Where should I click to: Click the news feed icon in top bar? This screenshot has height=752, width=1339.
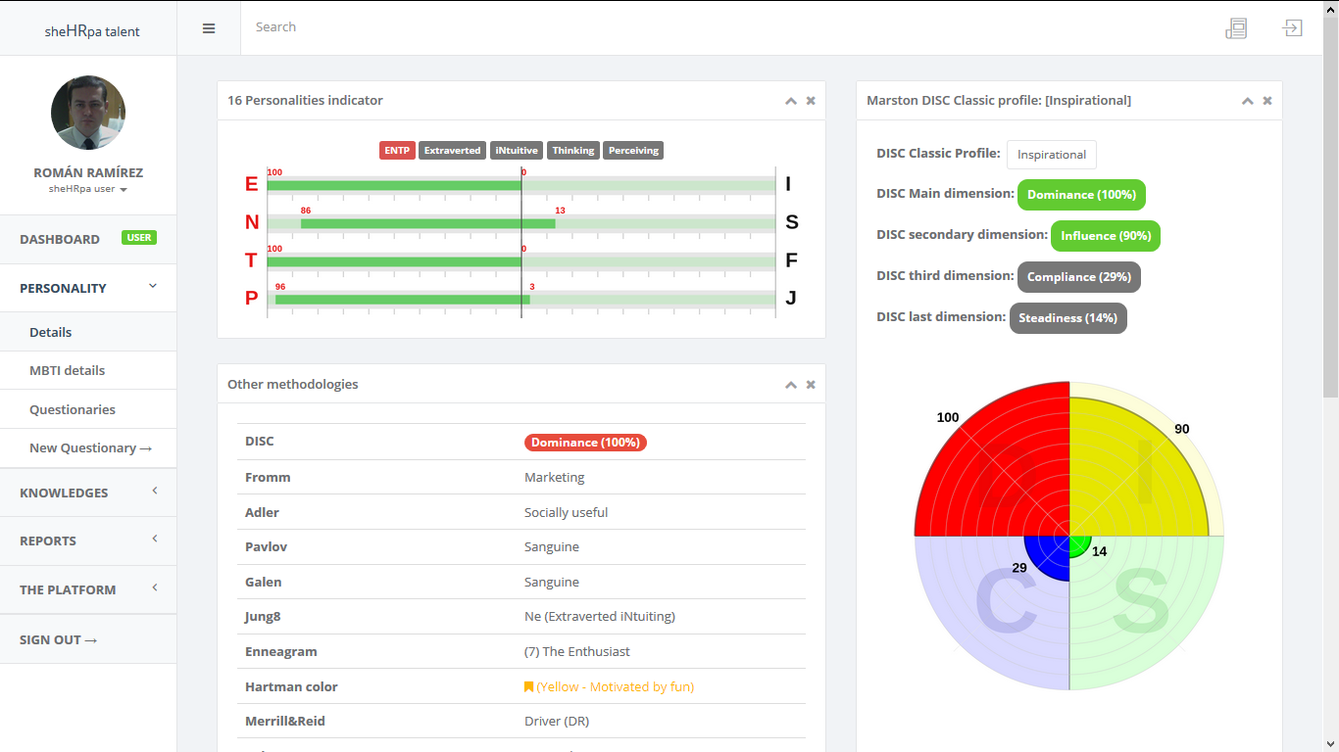tap(1236, 28)
